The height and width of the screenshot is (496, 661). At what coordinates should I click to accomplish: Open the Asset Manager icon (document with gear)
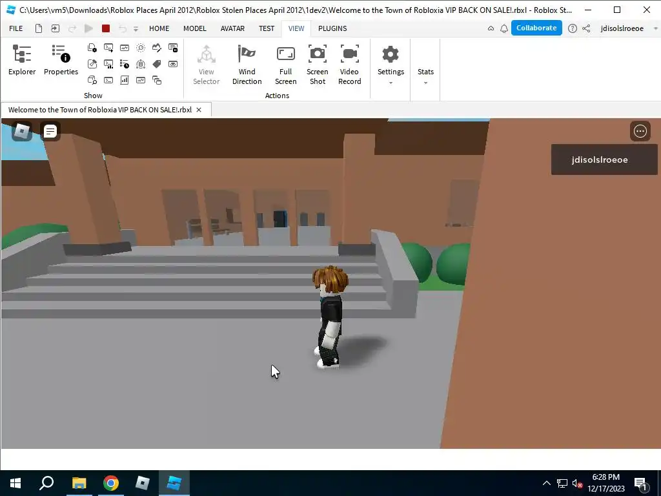[92, 48]
